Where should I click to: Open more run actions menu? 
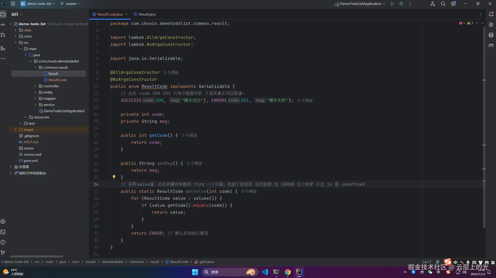click(x=410, y=4)
